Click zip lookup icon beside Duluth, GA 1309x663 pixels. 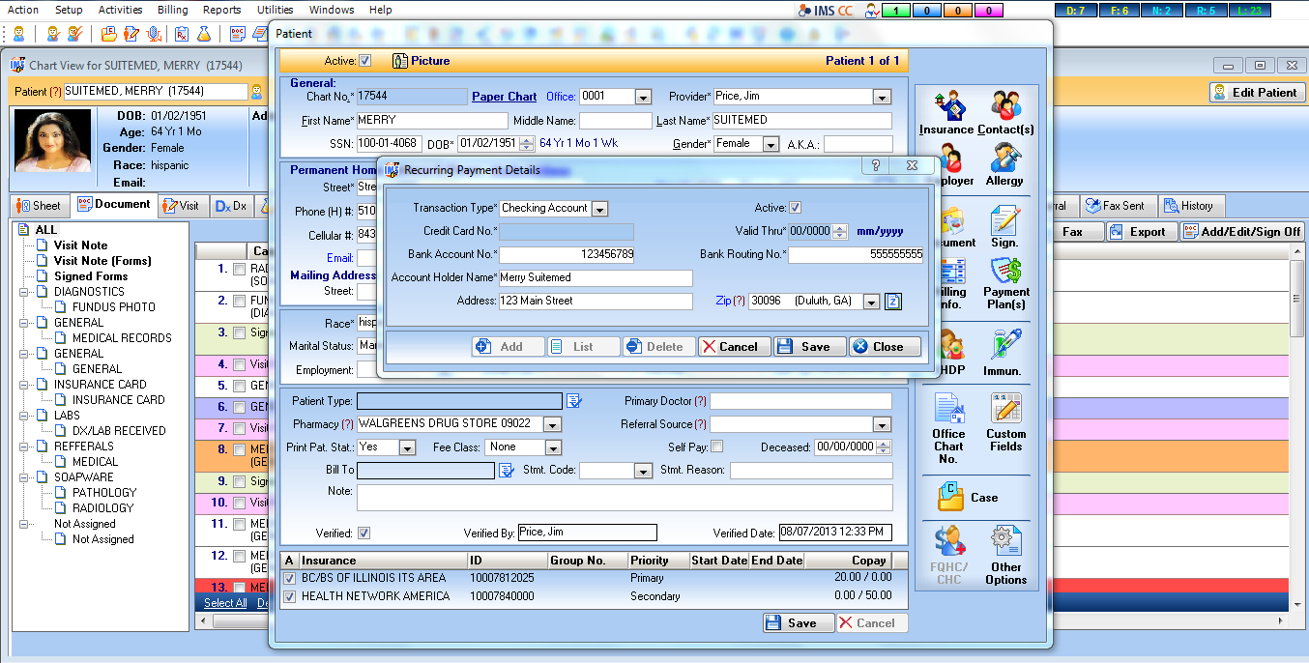click(x=893, y=302)
